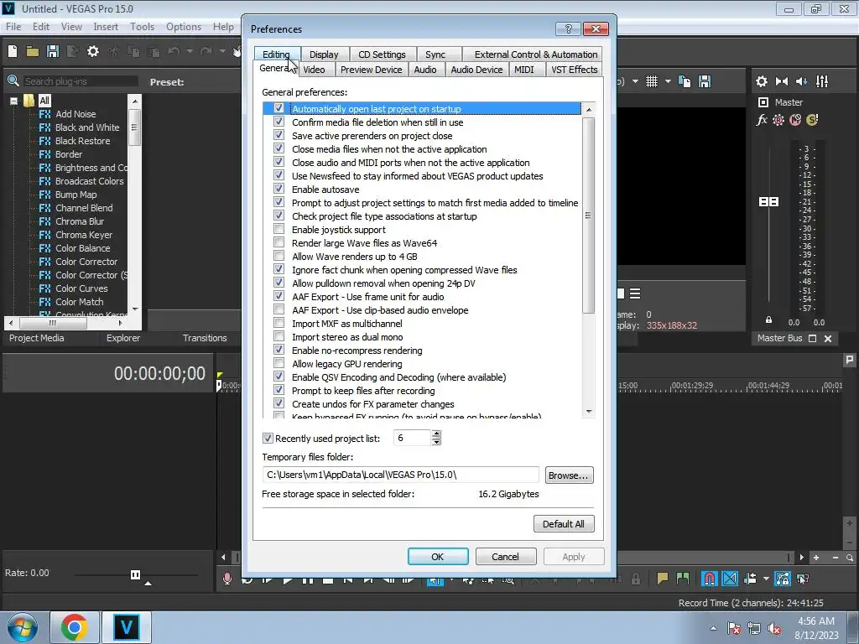Screen dimensions: 859x644
Task: Click the Master bus volume fader handle
Action: [768, 202]
